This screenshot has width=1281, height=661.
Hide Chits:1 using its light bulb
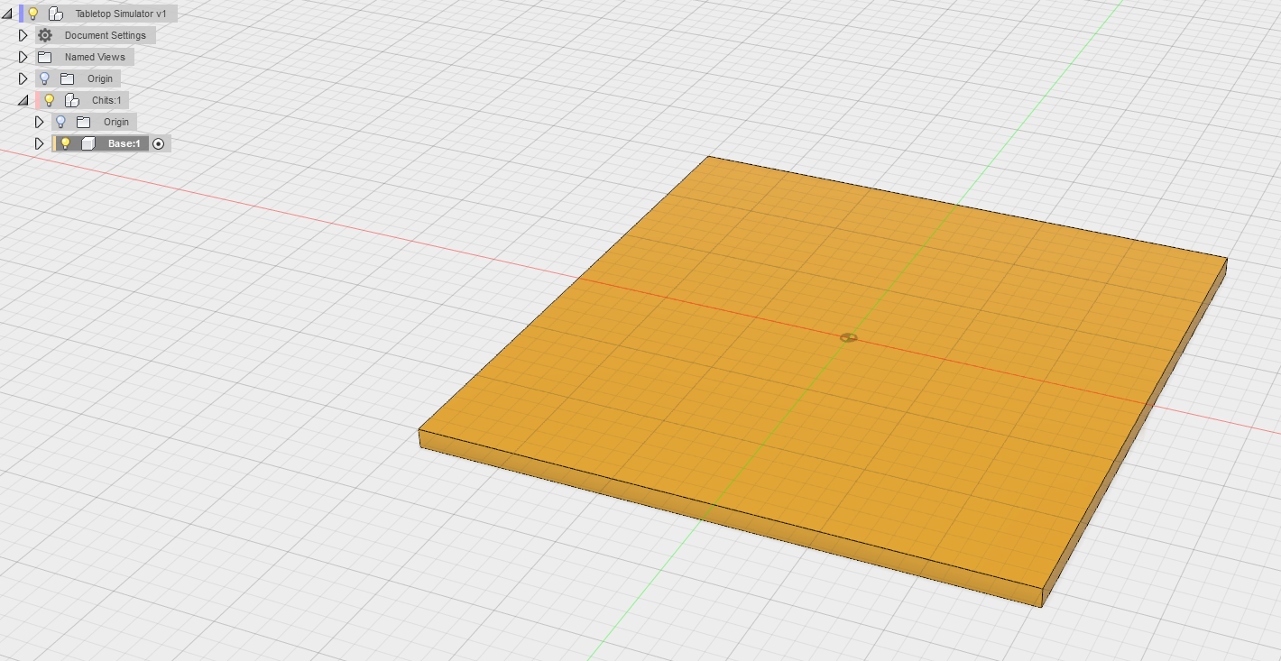pos(50,100)
